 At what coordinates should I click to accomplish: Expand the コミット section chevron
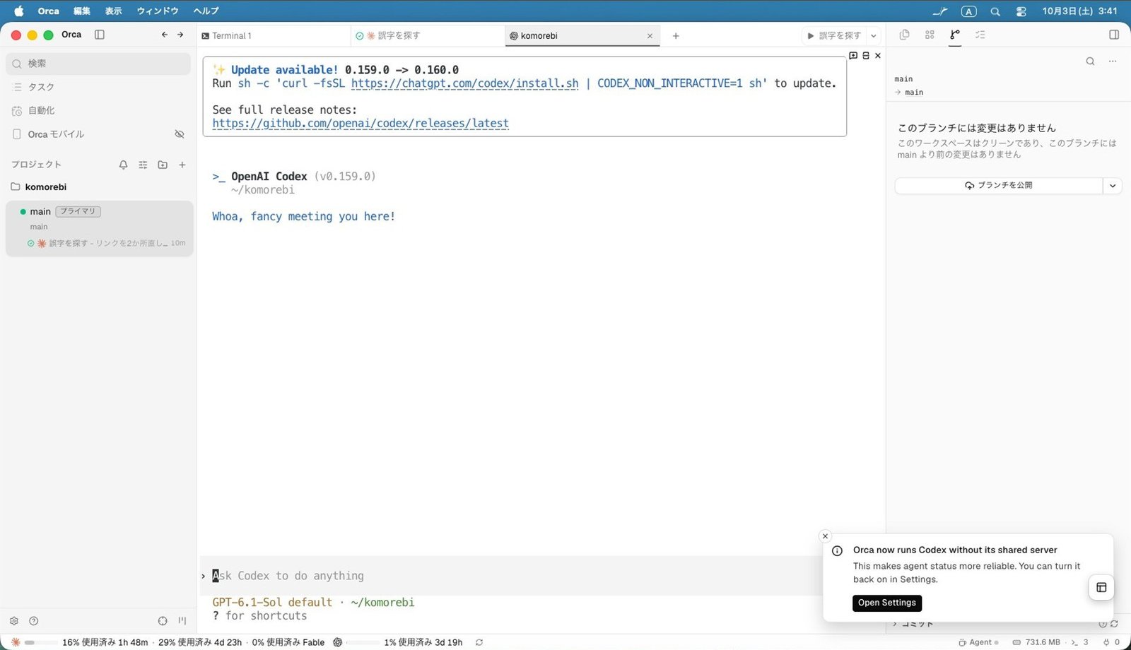(895, 624)
